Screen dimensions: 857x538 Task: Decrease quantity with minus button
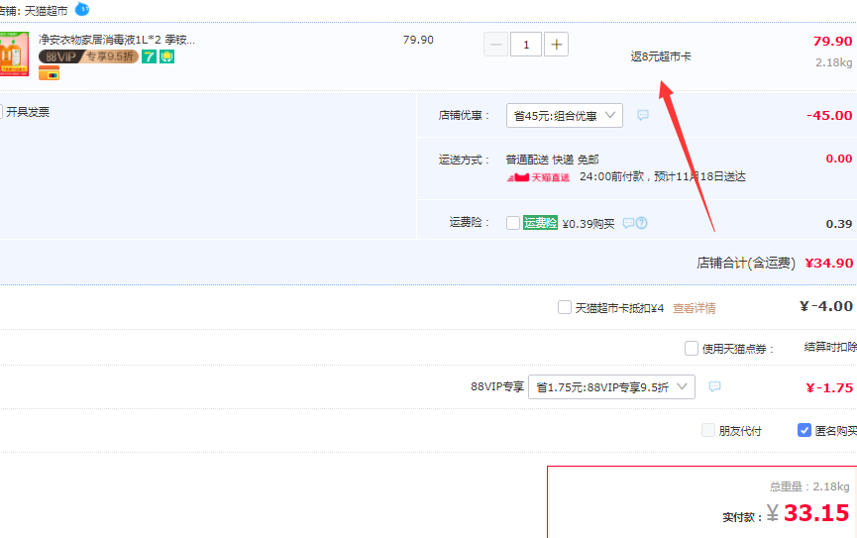click(495, 45)
